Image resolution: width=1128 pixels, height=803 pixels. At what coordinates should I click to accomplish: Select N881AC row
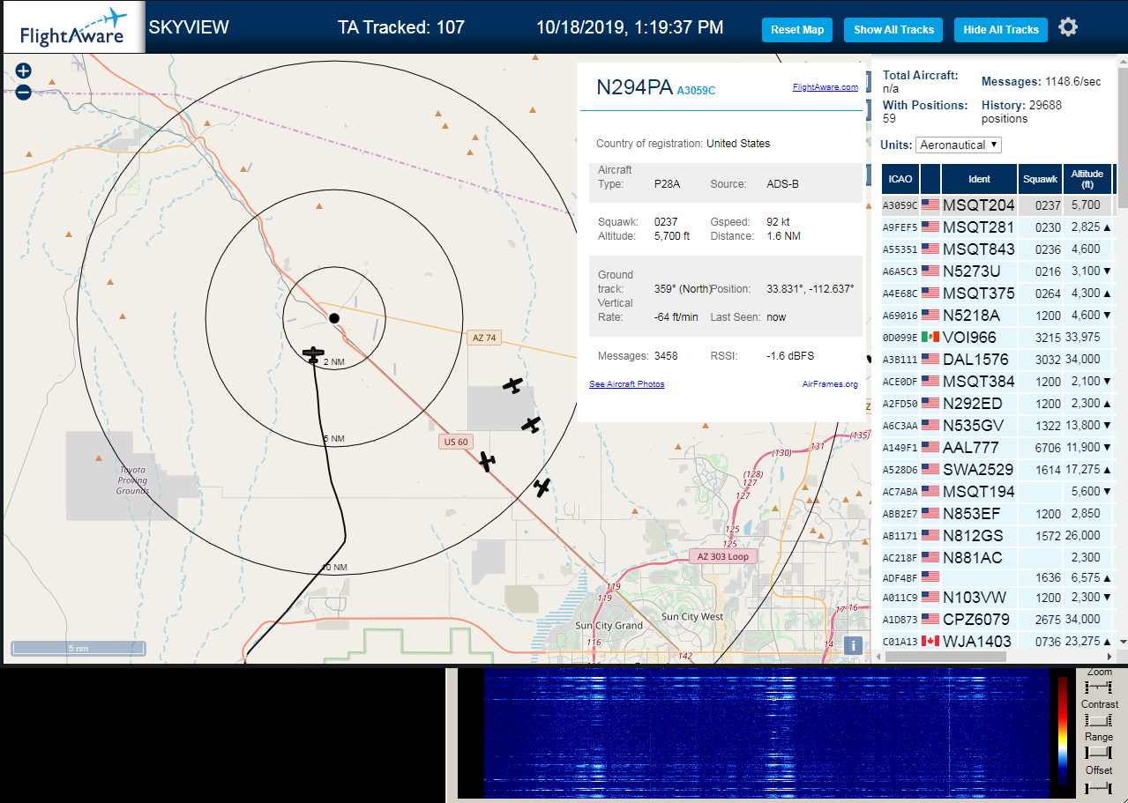[x=998, y=558]
